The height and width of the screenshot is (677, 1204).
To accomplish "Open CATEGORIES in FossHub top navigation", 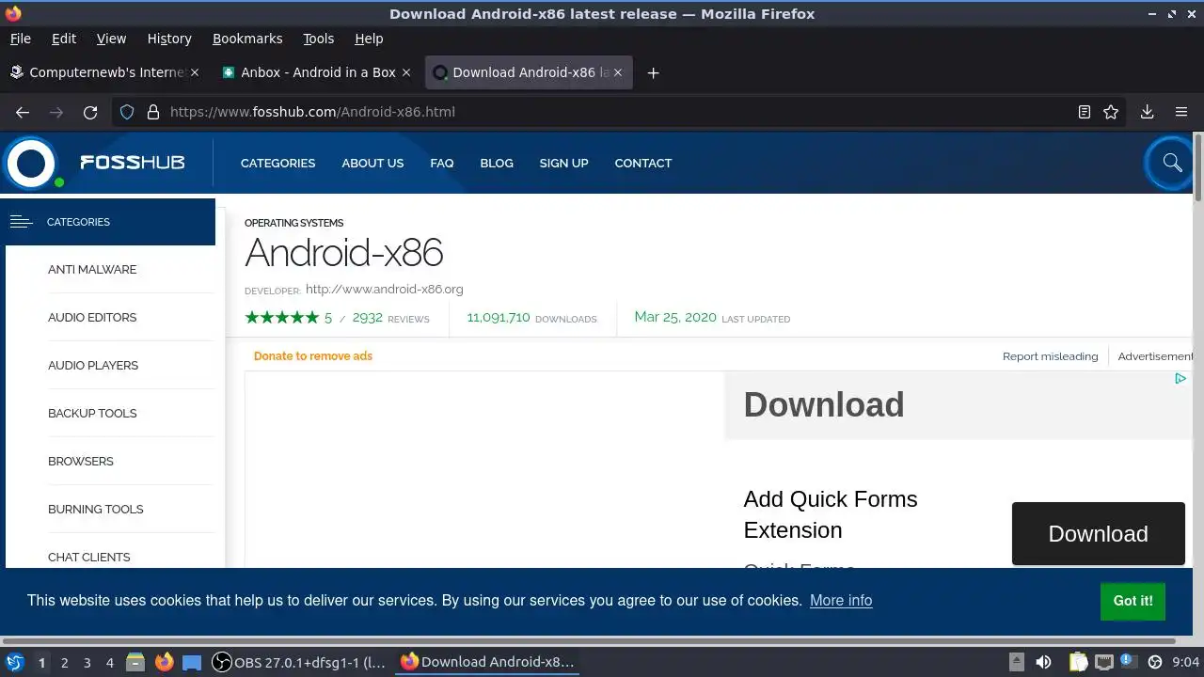I will [277, 163].
